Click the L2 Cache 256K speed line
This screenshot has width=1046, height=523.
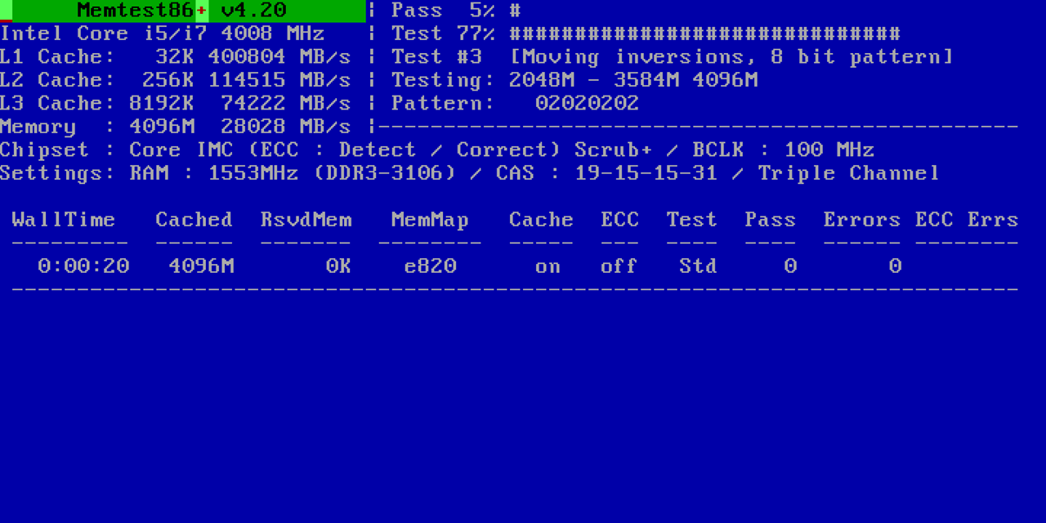click(x=176, y=80)
